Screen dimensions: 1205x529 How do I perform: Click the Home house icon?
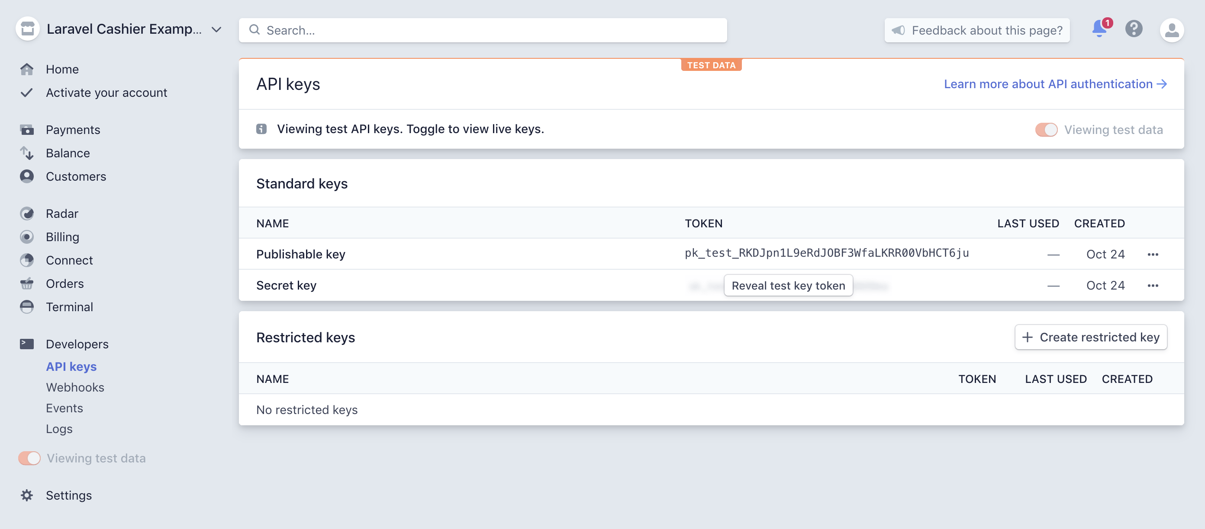point(27,69)
